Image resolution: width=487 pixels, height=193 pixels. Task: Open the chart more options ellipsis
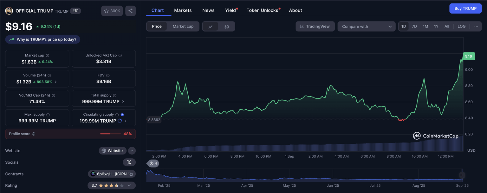point(476,27)
